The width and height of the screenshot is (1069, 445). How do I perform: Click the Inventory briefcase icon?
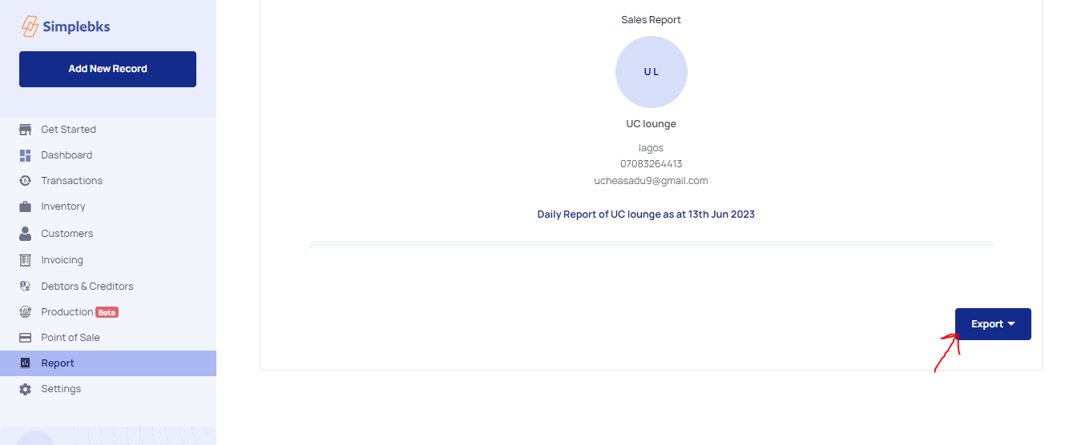tap(26, 206)
